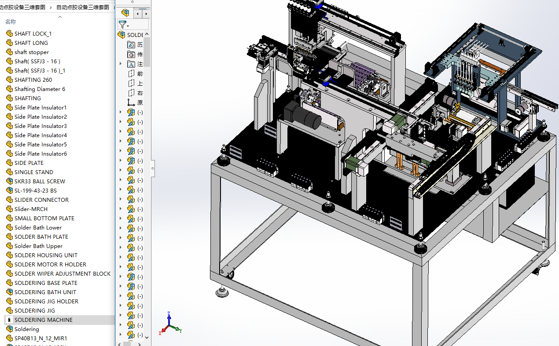Open the chevron between the two breadcrumbs
This screenshot has width=559, height=346.
[51, 7]
